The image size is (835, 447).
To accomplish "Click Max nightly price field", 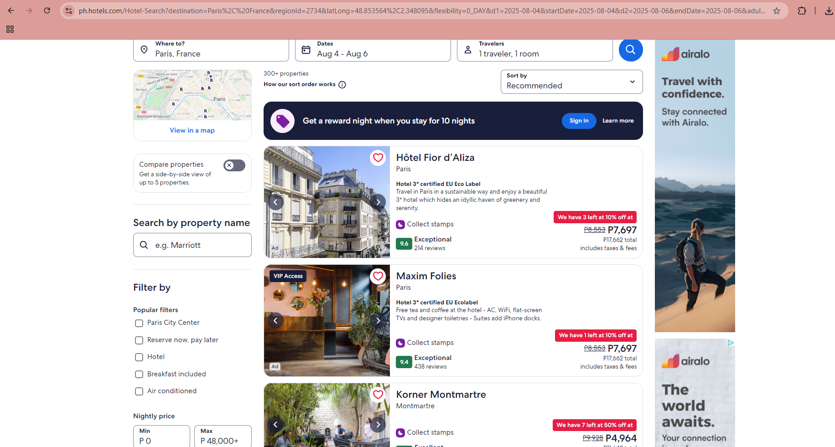I will point(223,436).
